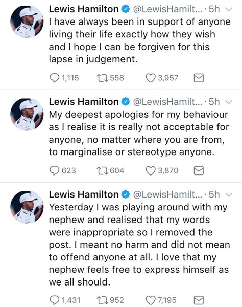Viewport: 242px width, 307px height.
Task: Share the 'deepest apologies' tweet via message icon
Action: tap(199, 170)
